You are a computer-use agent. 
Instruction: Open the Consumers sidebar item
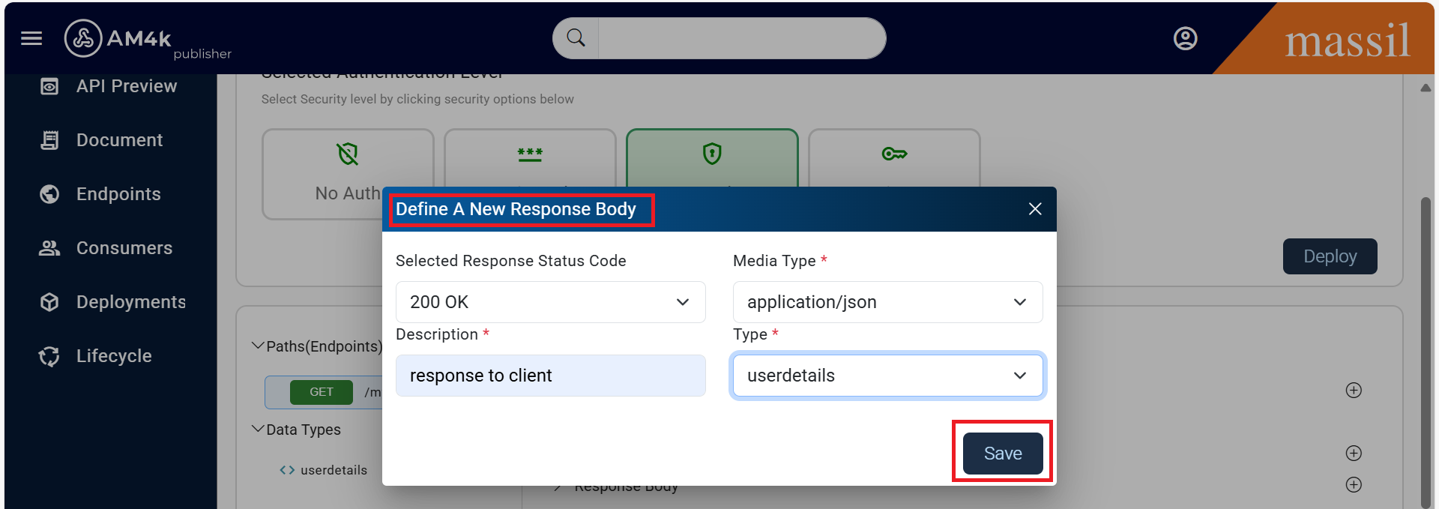click(x=124, y=248)
